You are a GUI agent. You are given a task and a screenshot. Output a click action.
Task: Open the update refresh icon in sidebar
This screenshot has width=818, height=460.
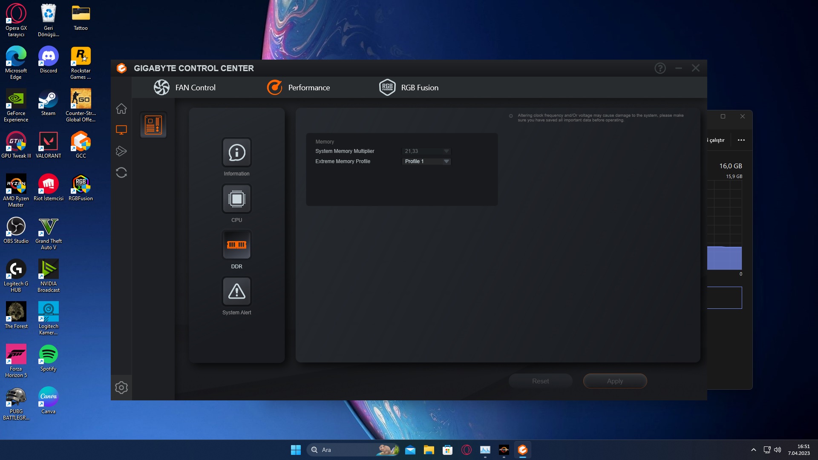click(121, 172)
